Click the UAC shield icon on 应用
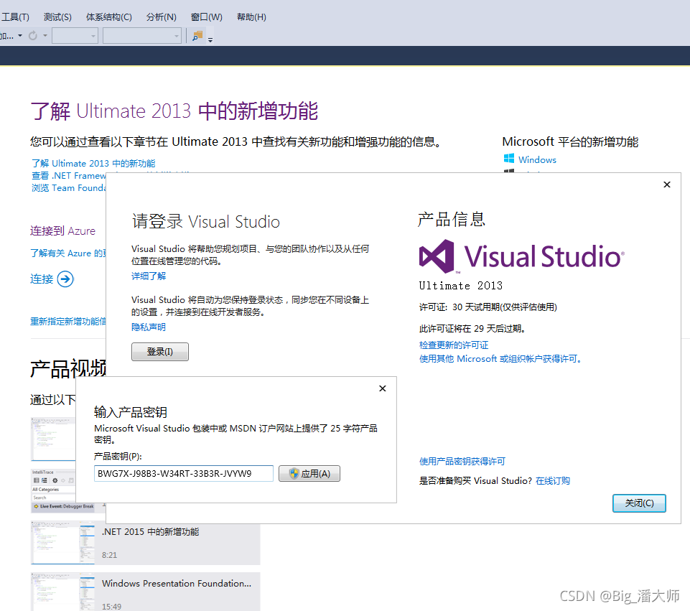 click(x=294, y=474)
